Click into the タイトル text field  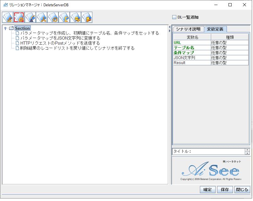[x=209, y=151]
